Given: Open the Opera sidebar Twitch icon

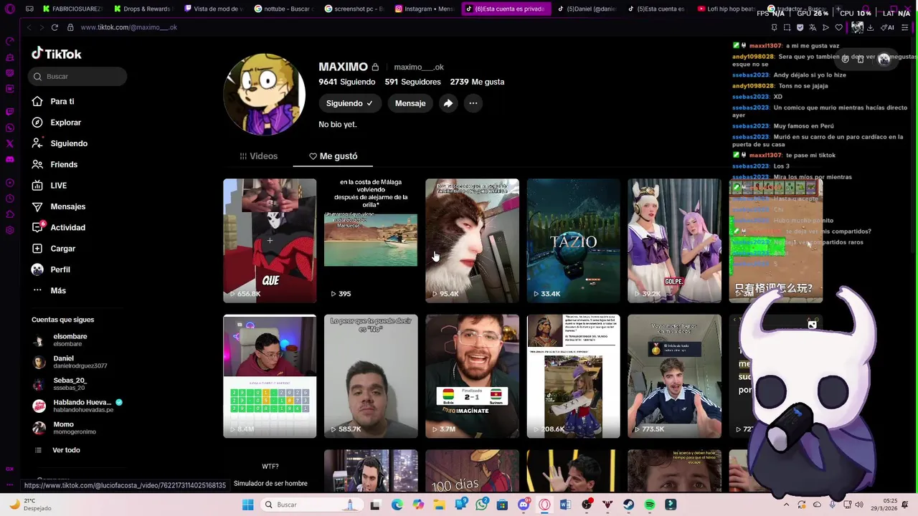Looking at the screenshot, I should 9,112.
